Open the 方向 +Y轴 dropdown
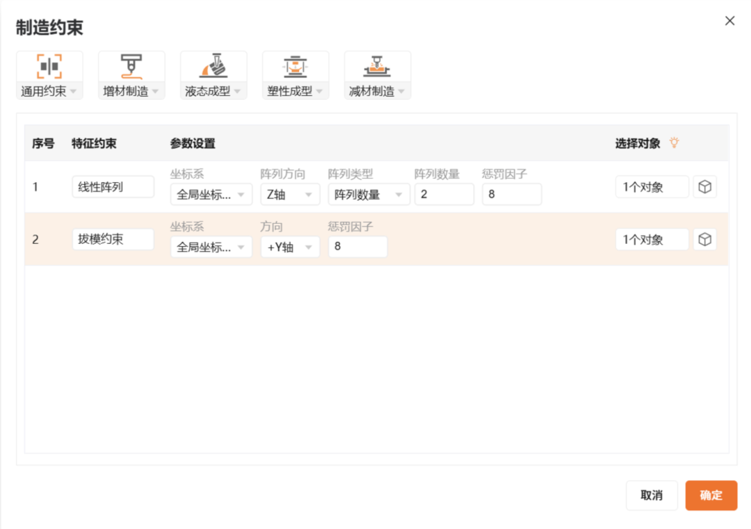Image resolution: width=751 pixels, height=529 pixels. click(x=290, y=247)
